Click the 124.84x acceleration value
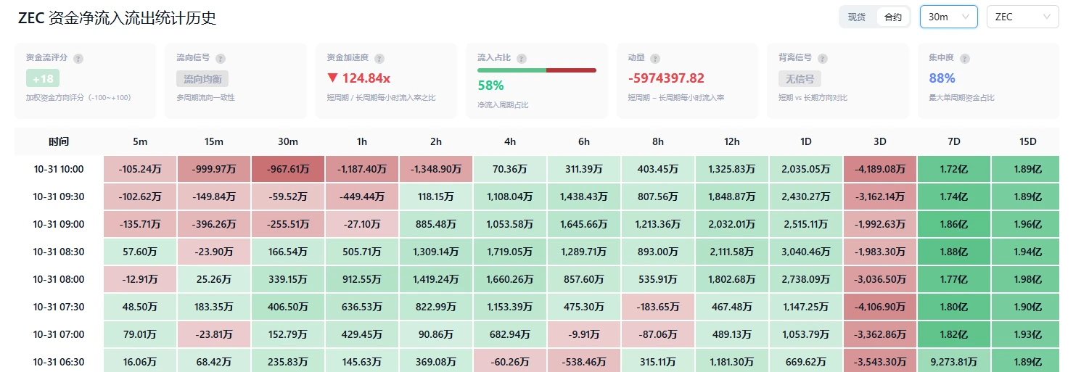1089x372 pixels. click(358, 78)
